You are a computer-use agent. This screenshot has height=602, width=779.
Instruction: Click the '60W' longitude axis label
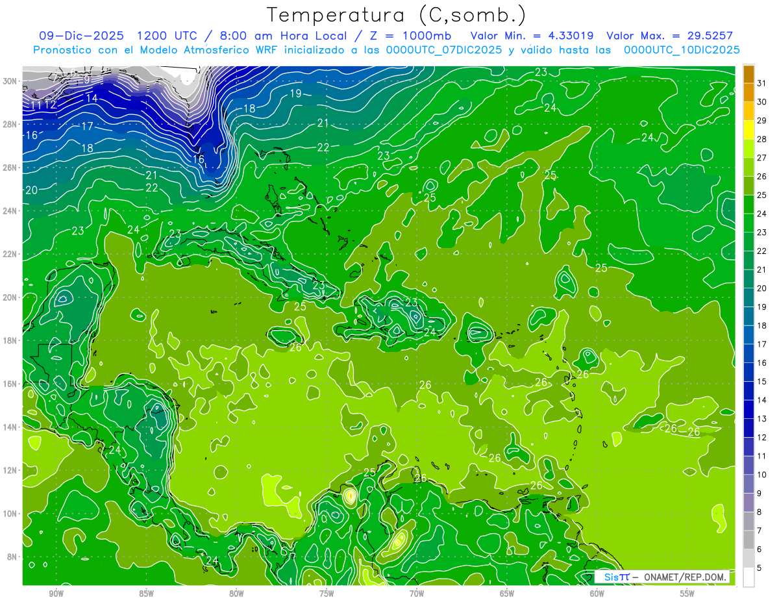click(597, 594)
